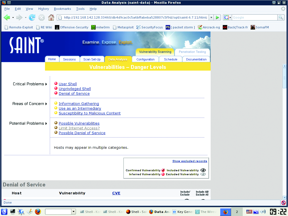This screenshot has width=288, height=216.
Task: Toggle the Excluded Vulnerability eye icon
Action: pyautogui.click(x=203, y=174)
